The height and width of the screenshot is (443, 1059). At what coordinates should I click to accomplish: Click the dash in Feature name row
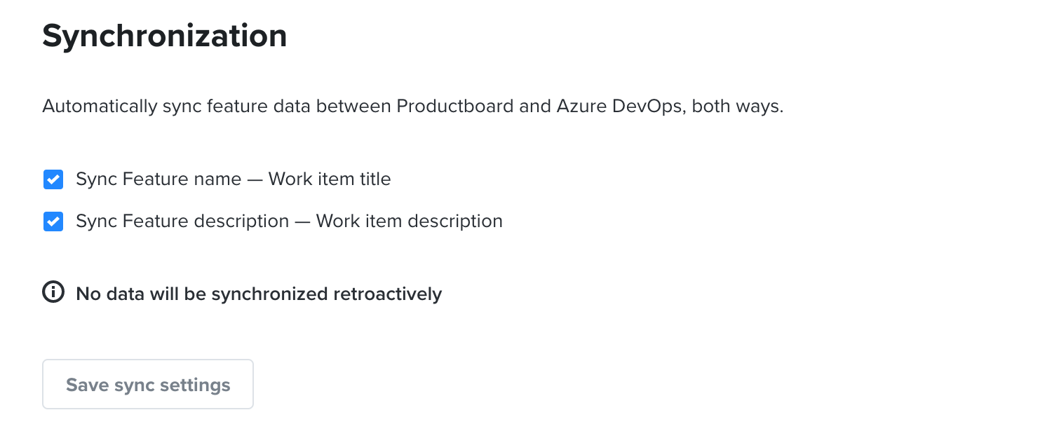click(x=255, y=180)
